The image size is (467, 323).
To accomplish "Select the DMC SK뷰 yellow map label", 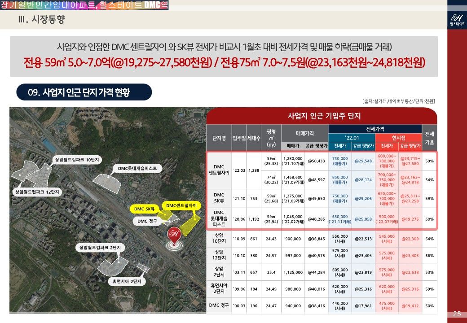I will click(144, 209).
